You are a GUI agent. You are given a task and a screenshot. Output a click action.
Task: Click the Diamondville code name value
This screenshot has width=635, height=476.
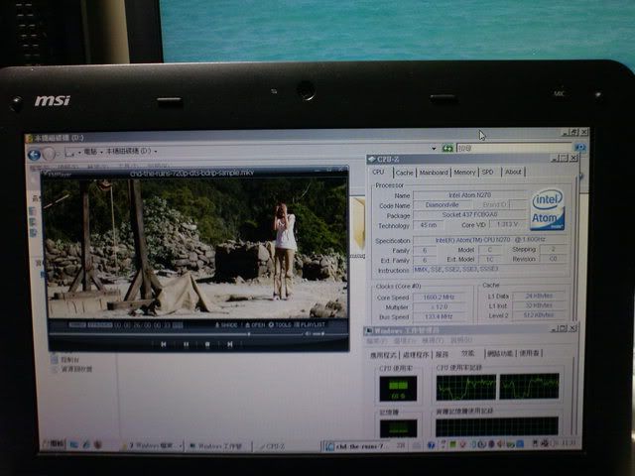click(442, 205)
